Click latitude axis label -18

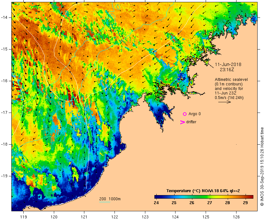click(x=4, y=144)
